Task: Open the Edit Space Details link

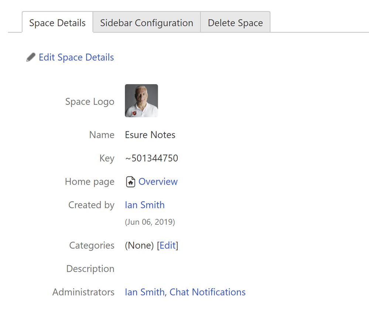Action: coord(76,57)
